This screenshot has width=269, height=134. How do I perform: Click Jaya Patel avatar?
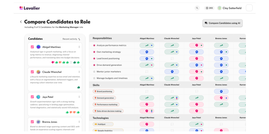(38, 97)
